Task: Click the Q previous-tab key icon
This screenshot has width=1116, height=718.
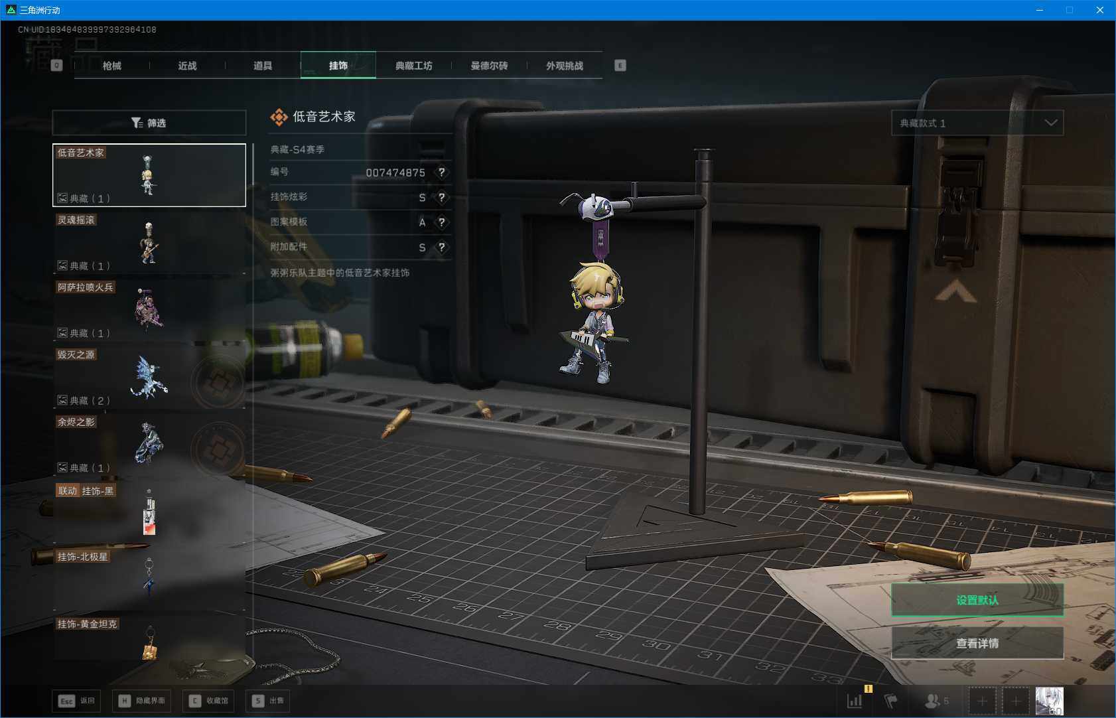Action: (57, 65)
